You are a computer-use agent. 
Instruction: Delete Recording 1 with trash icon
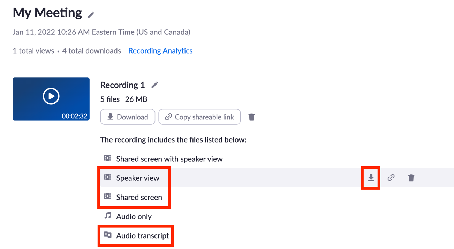tap(251, 117)
